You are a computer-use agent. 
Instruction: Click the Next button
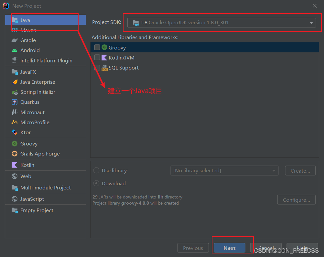[229, 248]
